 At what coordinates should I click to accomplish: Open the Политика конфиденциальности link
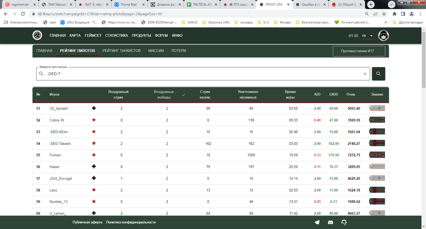click(x=131, y=222)
